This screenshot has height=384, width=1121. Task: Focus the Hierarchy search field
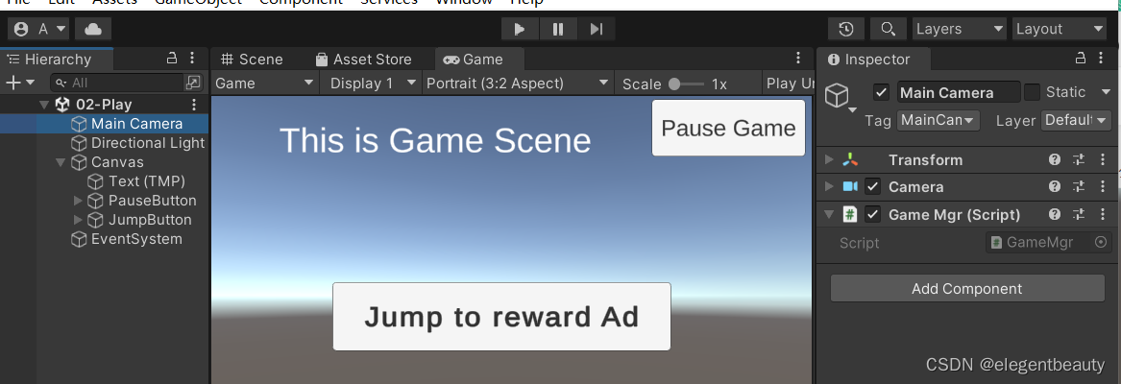[119, 83]
